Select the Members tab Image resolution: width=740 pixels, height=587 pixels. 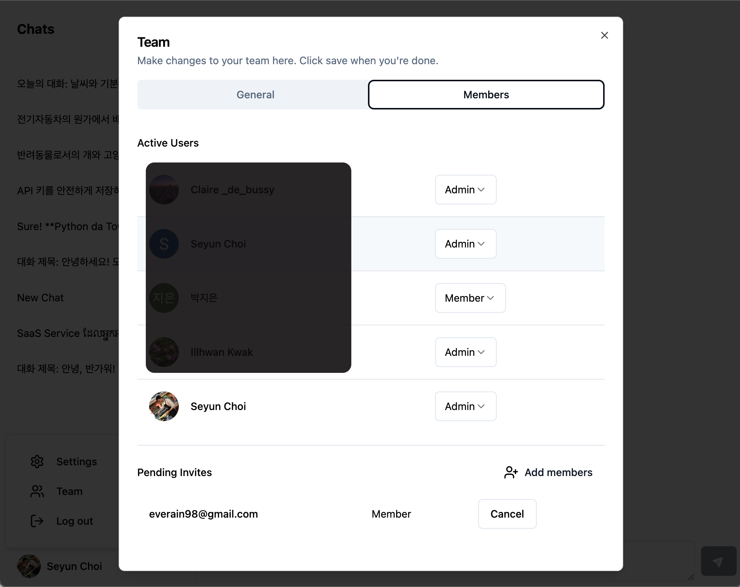486,95
